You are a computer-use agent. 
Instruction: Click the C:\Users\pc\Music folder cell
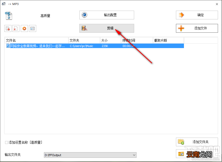(x=81, y=46)
